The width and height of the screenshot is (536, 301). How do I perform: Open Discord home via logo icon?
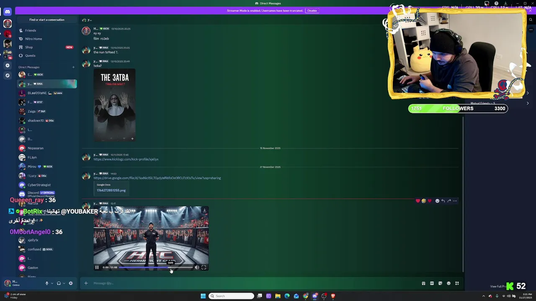[8, 12]
